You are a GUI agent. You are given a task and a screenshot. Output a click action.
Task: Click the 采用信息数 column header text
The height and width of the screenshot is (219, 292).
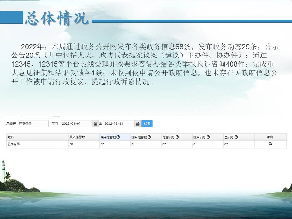[x=108, y=137]
